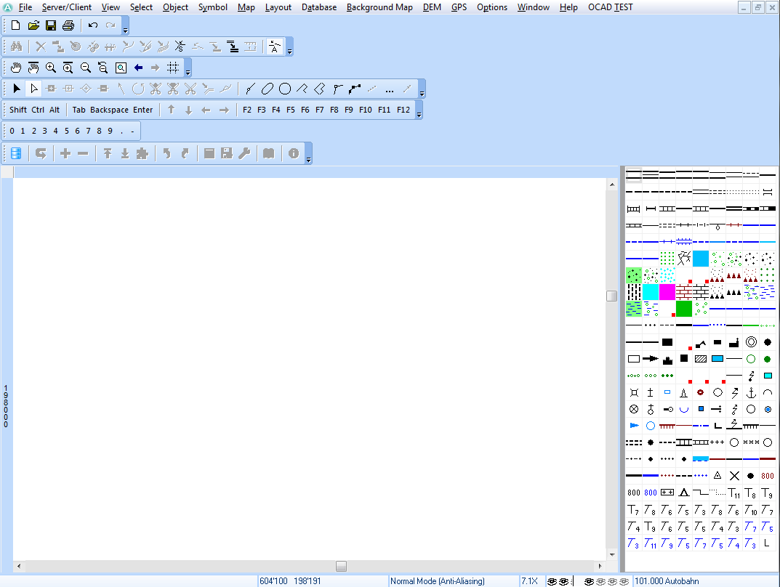The height and width of the screenshot is (587, 780).
Task: Choose the curve drawing mode
Action: click(x=250, y=89)
